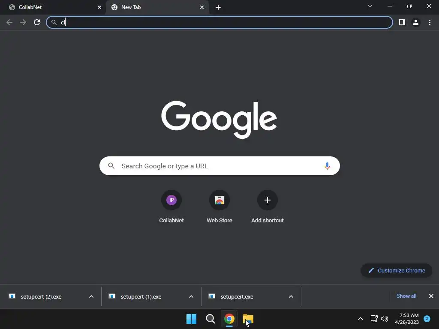Open the Windows Start menu
Screen dimensions: 439x329
192,319
